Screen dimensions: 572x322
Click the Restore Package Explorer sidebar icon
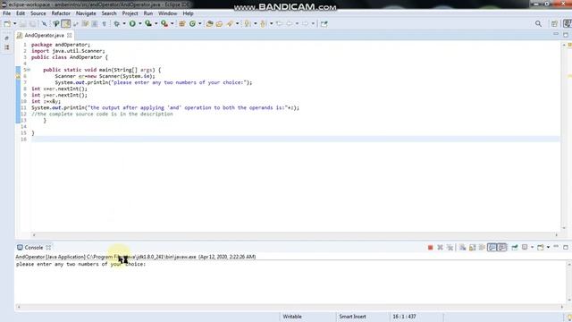7,38
